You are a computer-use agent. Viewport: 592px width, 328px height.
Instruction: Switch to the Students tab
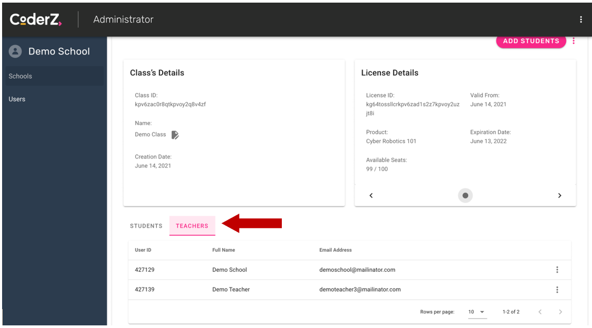click(x=146, y=226)
